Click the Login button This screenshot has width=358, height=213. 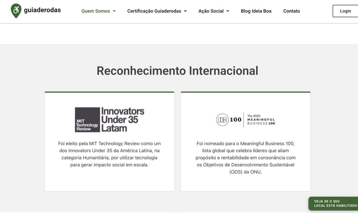click(345, 11)
